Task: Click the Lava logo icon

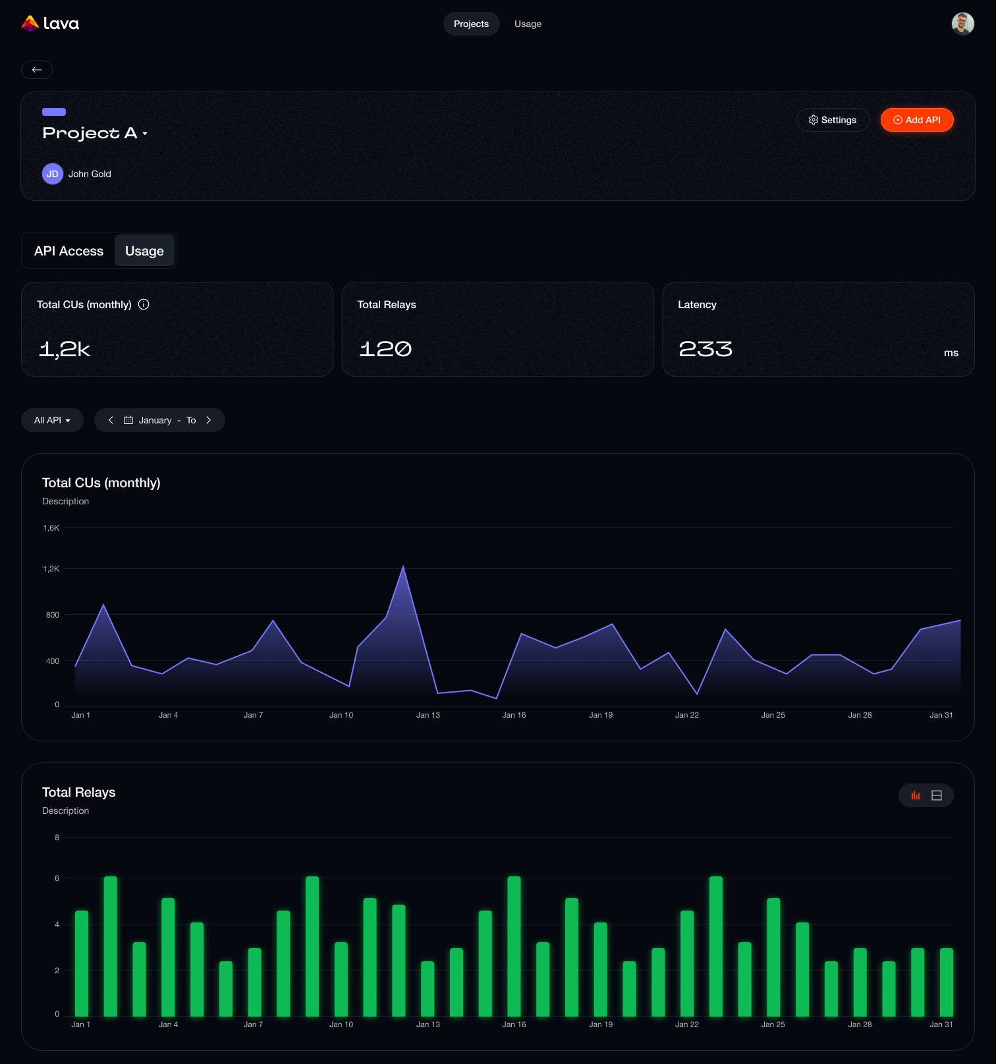Action: point(30,24)
